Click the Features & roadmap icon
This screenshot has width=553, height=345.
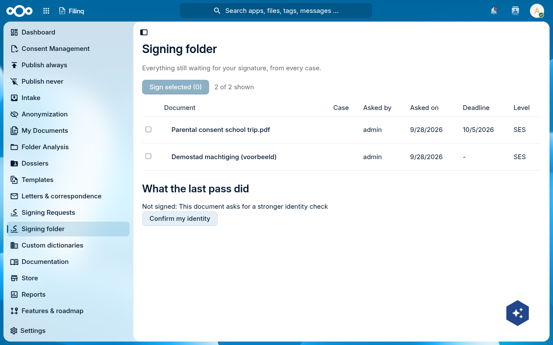click(x=14, y=311)
